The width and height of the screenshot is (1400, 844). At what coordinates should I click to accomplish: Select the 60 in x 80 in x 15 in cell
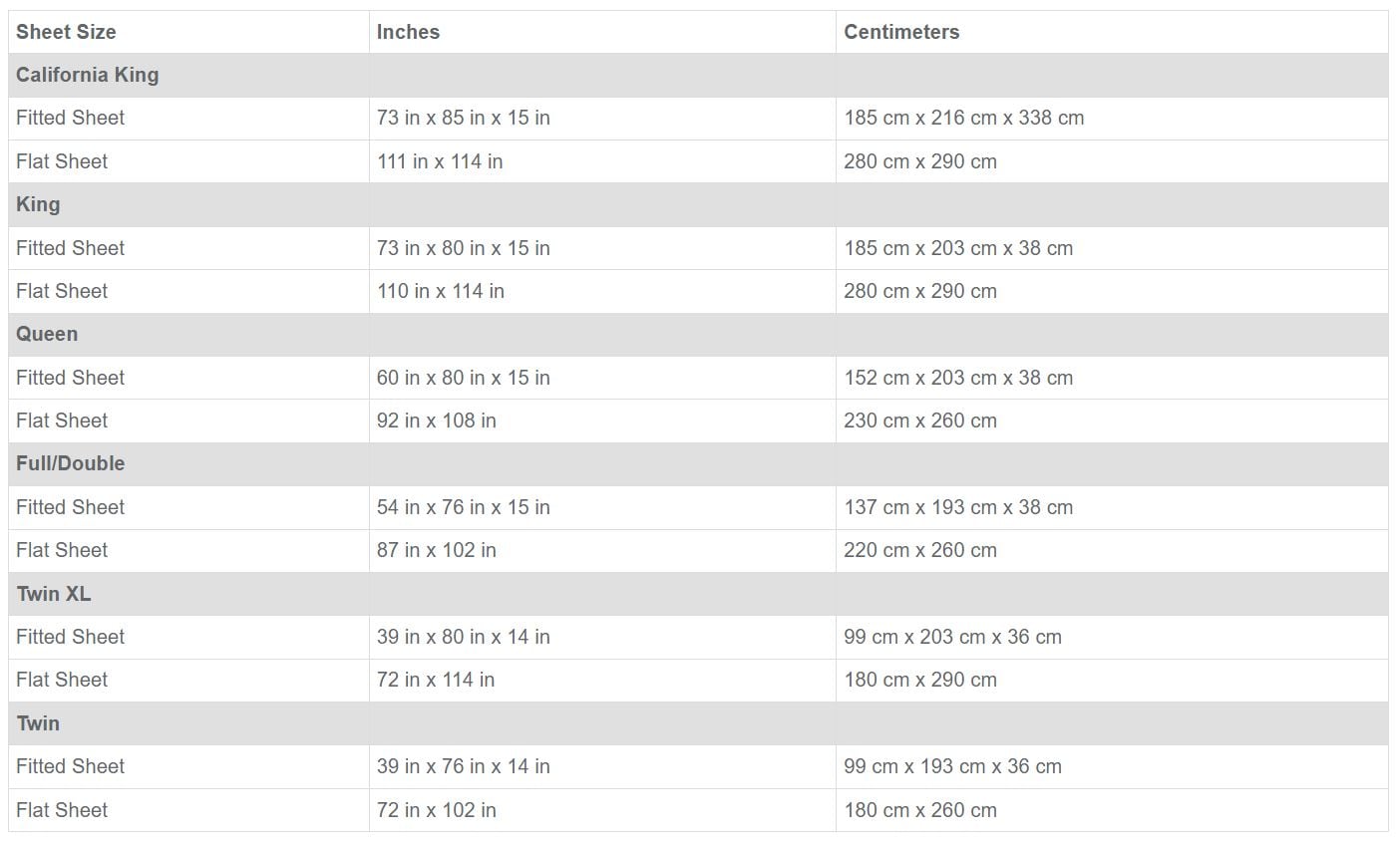pos(464,378)
